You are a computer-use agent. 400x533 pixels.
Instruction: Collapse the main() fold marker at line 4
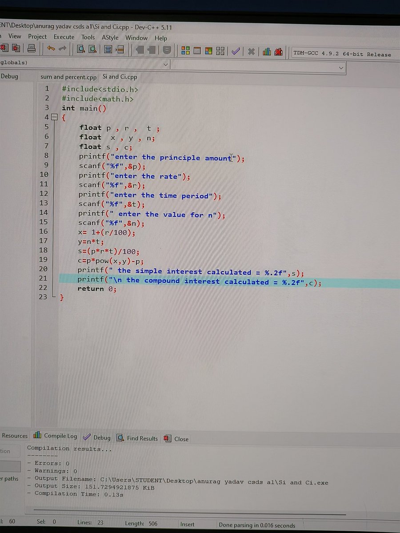pos(55,118)
